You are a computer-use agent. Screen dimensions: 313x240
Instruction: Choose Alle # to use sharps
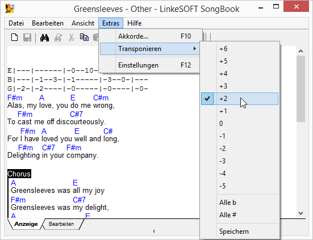coord(240,215)
